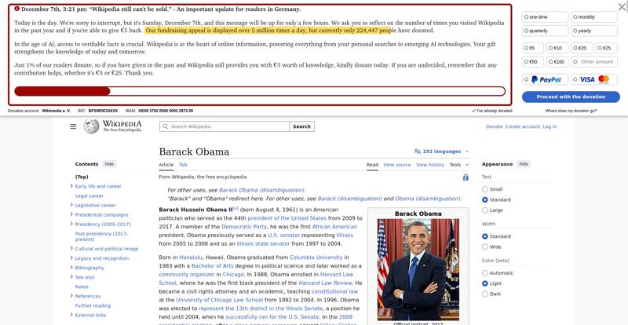Open the Tools dropdown menu
Image resolution: width=628 pixels, height=325 pixels.
pyautogui.click(x=459, y=165)
